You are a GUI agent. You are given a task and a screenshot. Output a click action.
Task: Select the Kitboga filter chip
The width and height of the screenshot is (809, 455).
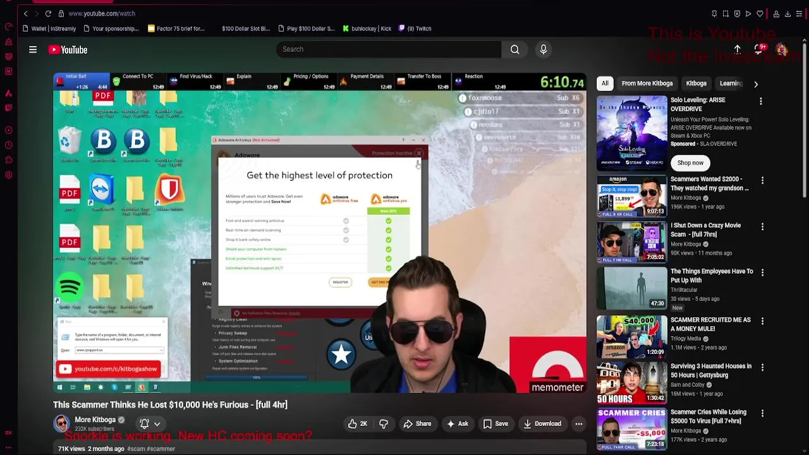(696, 83)
